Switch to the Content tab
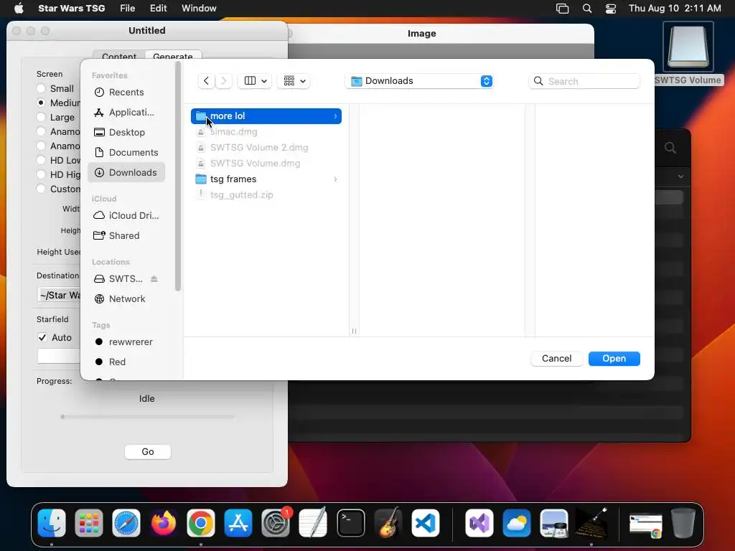Screen dimensions: 735x551 pyautogui.click(x=119, y=56)
